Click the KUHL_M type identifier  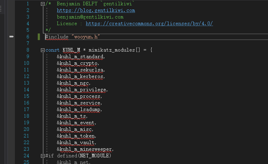click(x=71, y=50)
